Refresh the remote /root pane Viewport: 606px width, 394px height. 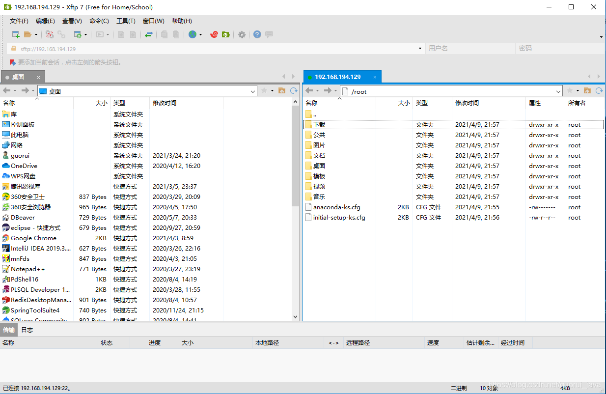[599, 91]
